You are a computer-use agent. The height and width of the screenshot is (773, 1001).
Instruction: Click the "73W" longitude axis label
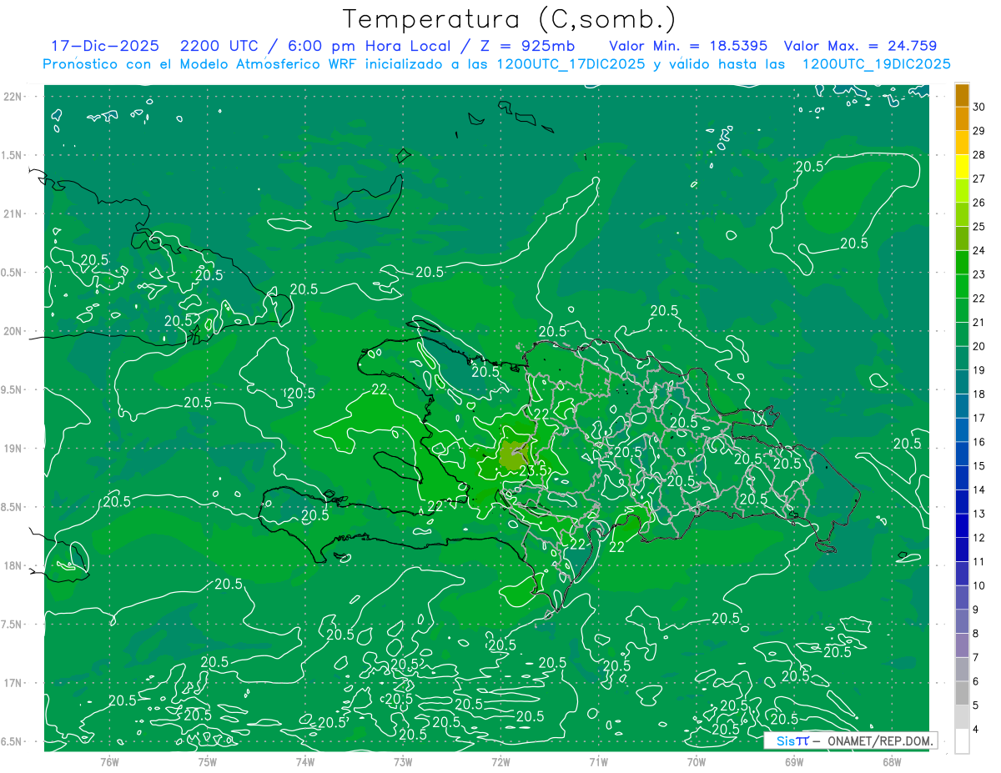point(403,762)
